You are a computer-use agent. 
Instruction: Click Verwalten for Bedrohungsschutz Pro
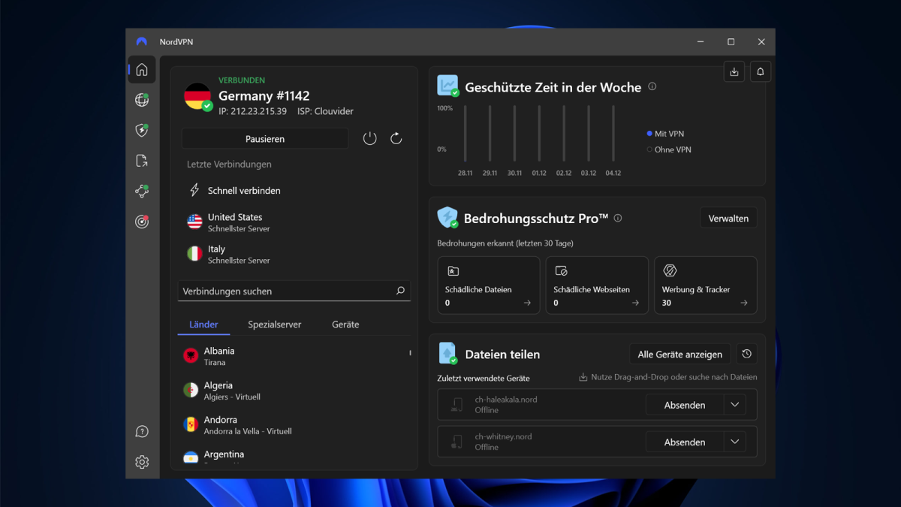click(x=728, y=218)
